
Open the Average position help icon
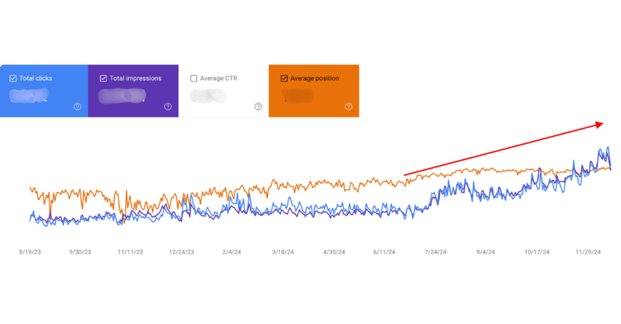pyautogui.click(x=348, y=106)
